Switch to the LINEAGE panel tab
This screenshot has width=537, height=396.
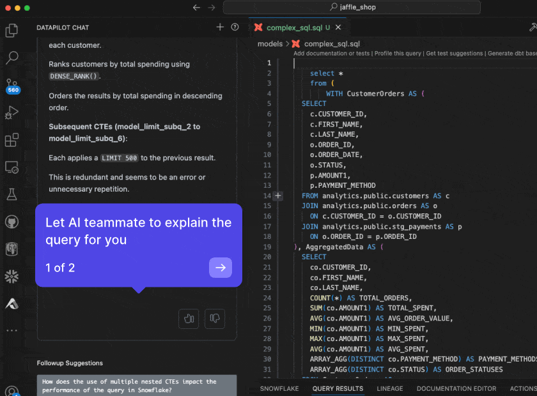click(389, 388)
